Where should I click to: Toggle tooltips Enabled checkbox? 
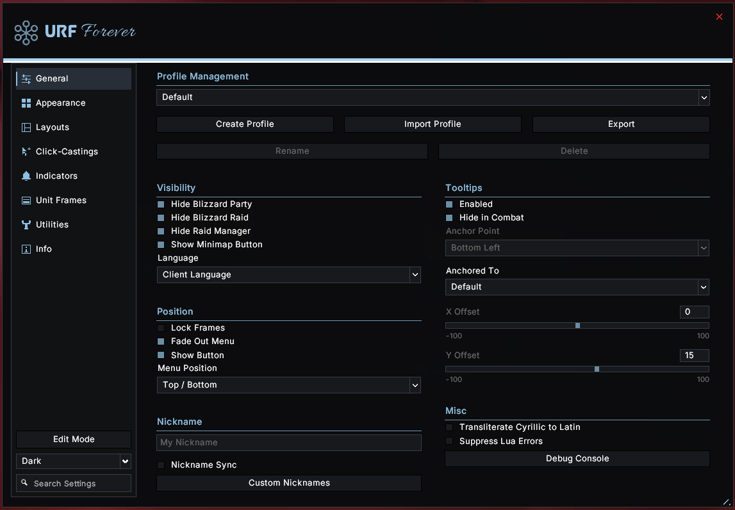pyautogui.click(x=449, y=204)
